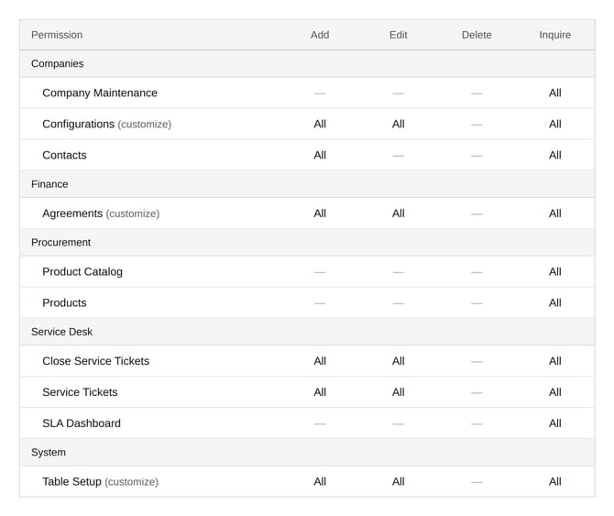This screenshot has height=516, width=614.
Task: Click the Configurations permission name
Action: 78,124
